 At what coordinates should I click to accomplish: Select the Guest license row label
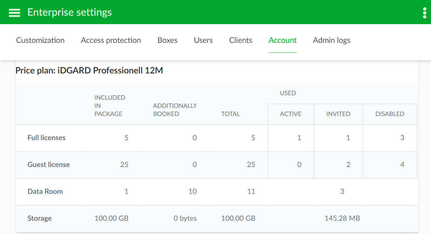pyautogui.click(x=48, y=165)
